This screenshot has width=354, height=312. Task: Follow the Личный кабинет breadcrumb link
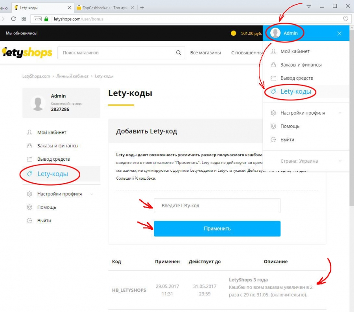(x=72, y=76)
